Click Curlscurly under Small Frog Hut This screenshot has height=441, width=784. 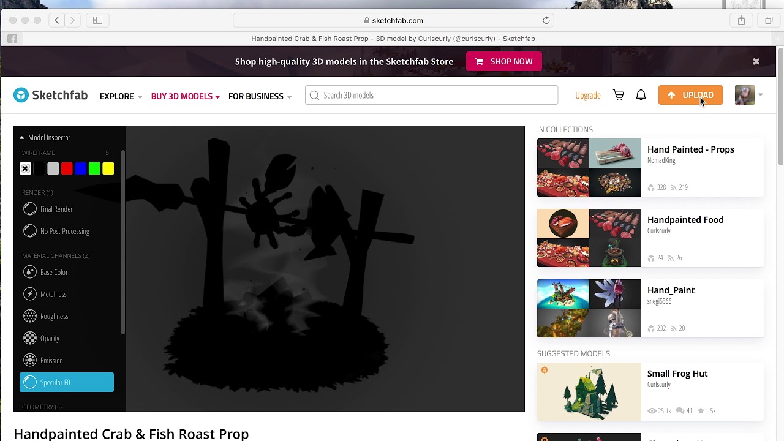[x=659, y=385]
